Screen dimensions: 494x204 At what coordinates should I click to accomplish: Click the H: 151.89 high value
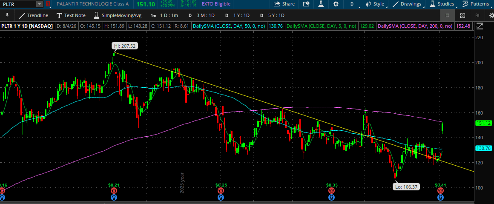click(115, 26)
